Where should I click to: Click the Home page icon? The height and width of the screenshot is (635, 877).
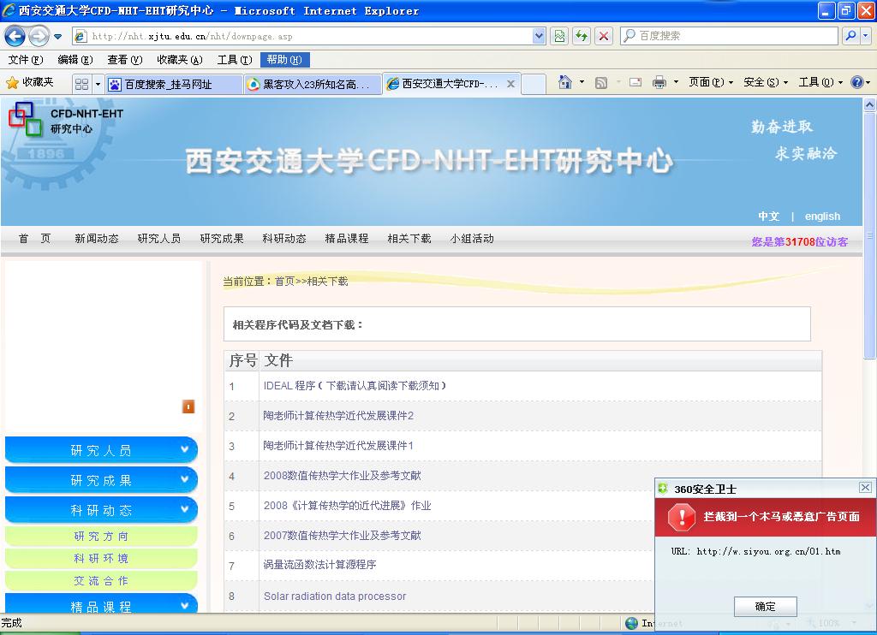pos(565,83)
